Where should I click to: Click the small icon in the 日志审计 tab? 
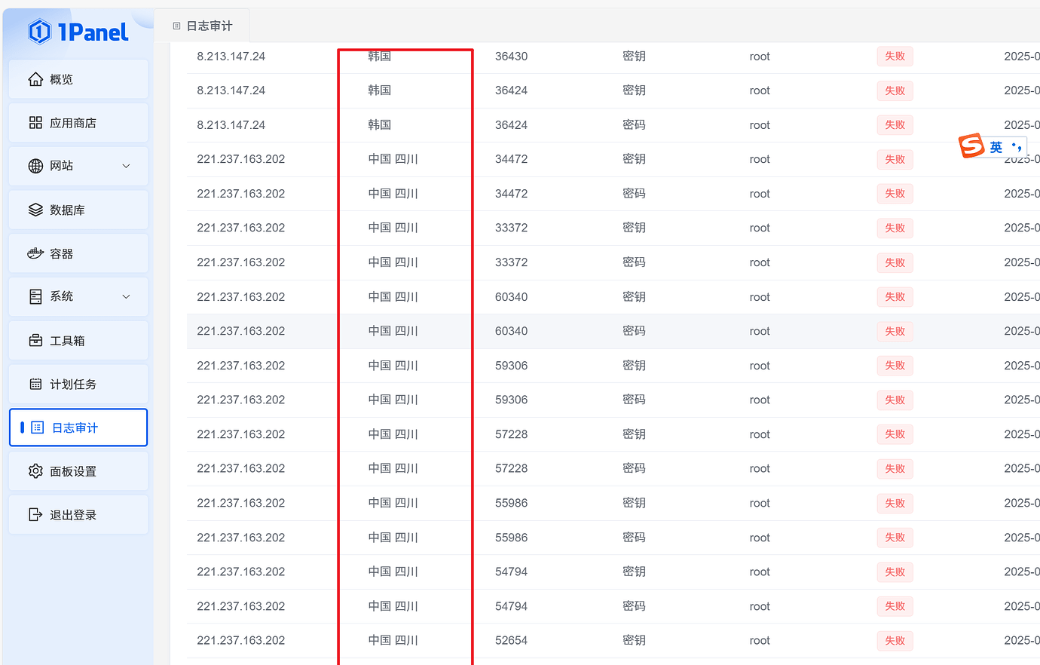pyautogui.click(x=176, y=26)
